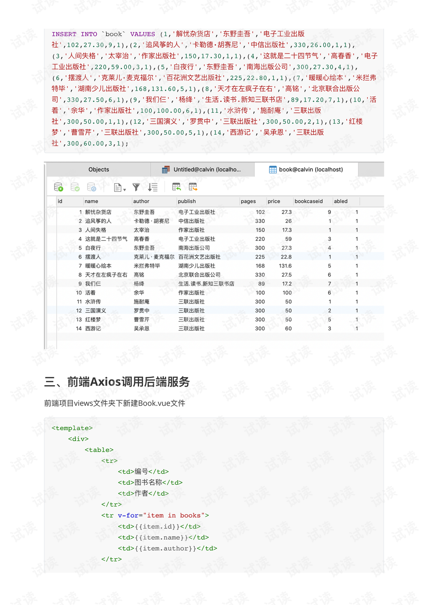Select the 暖暖心绘本 name cell
Screen dimensions: 428x605
coord(98,266)
